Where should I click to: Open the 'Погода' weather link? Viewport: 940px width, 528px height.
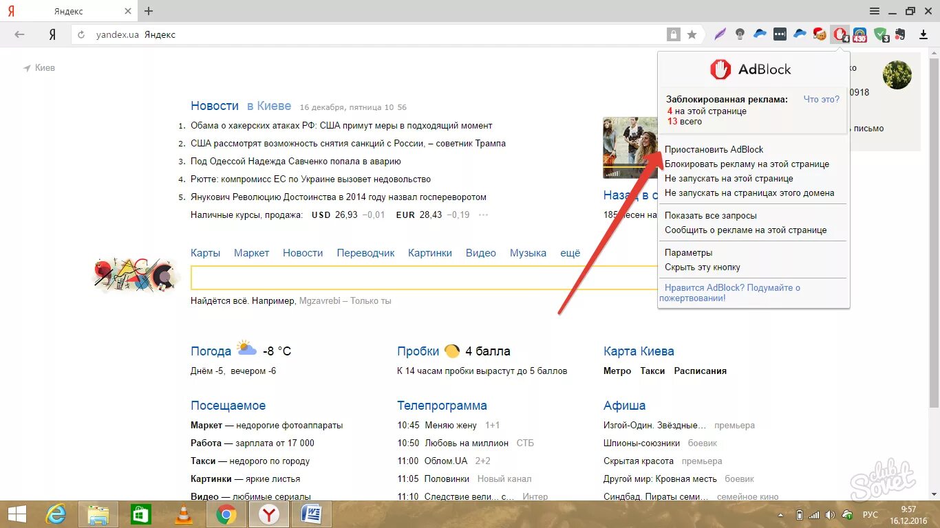[x=211, y=351]
